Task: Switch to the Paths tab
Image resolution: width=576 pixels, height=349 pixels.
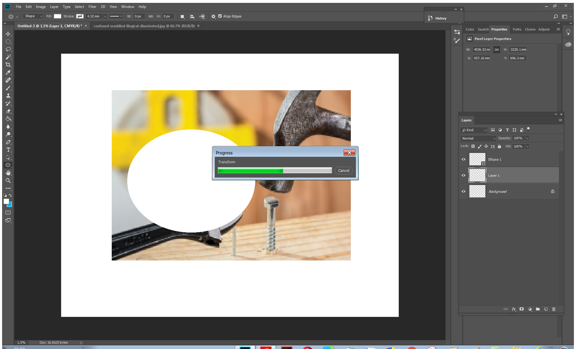Action: click(x=517, y=29)
